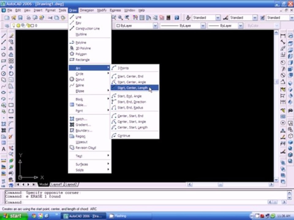Click the last layout tab navigation arrow
The width and height of the screenshot is (294, 220).
(x=34, y=185)
